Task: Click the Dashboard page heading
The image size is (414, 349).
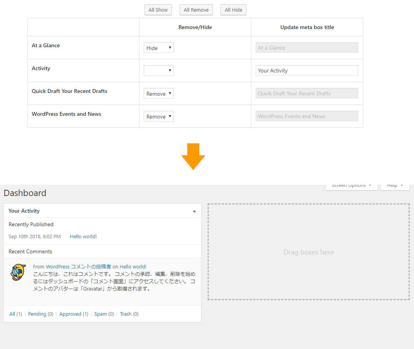Action: (x=25, y=193)
